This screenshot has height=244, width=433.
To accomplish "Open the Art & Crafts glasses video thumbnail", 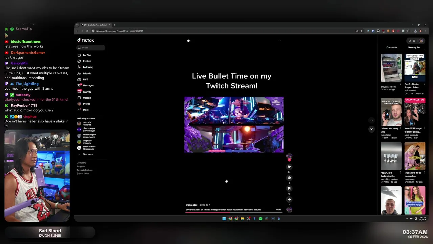I will [391, 156].
